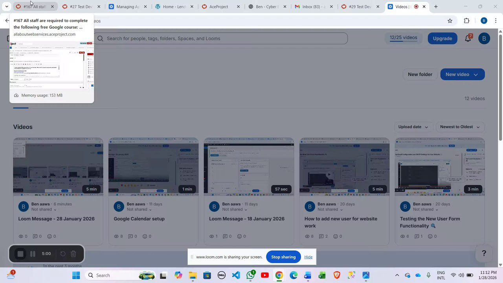The height and width of the screenshot is (283, 503).
Task: Open the Windows Start menu
Action: pyautogui.click(x=76, y=275)
